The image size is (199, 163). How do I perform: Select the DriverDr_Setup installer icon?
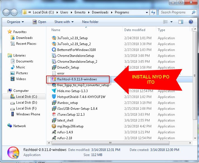tap(54, 67)
